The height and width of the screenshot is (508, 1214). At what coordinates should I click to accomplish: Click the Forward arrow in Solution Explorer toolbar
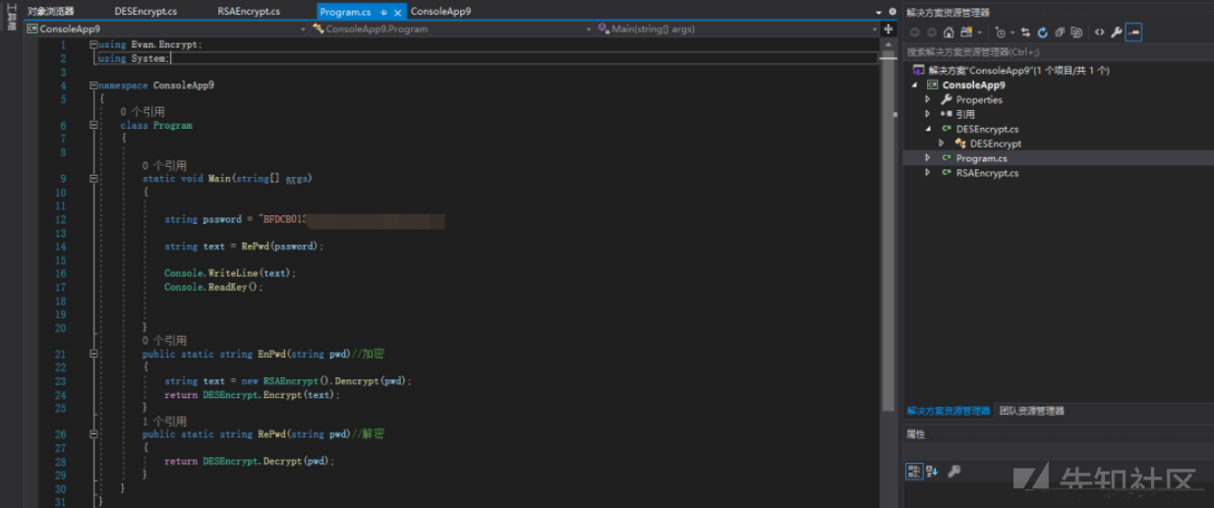pos(932,32)
